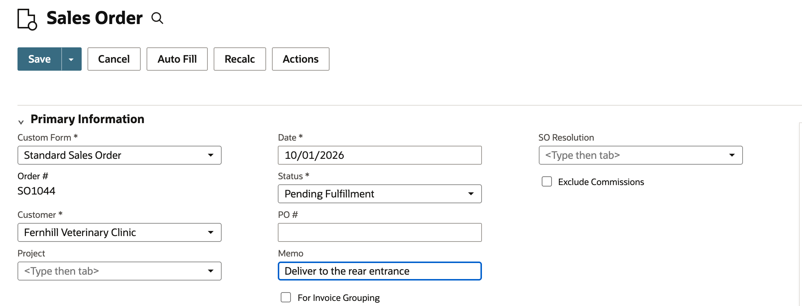
Task: Click the Date field
Action: click(x=380, y=155)
